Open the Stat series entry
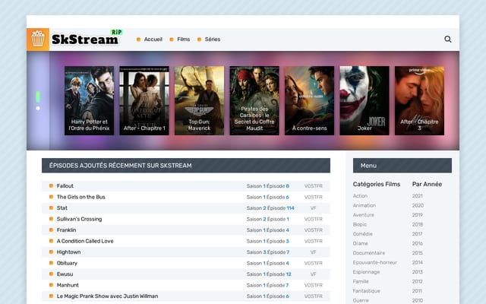This screenshot has height=304, width=486. click(62, 207)
